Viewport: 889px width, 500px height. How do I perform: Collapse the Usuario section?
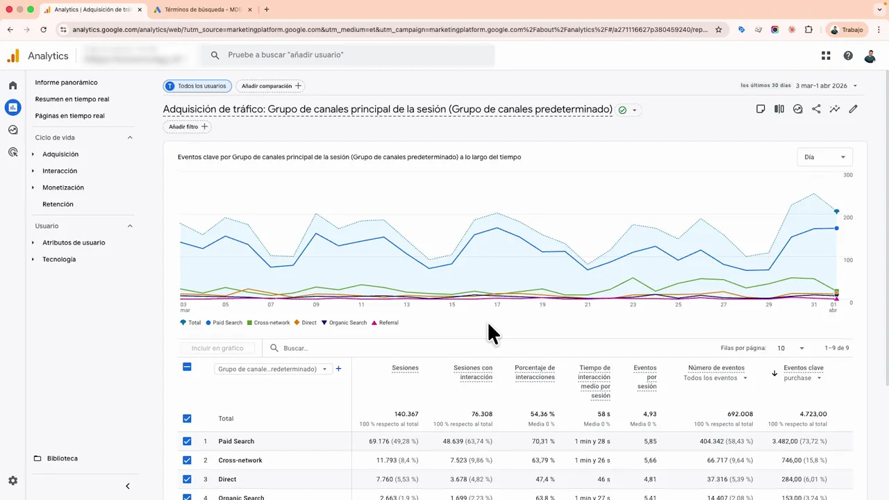point(130,226)
